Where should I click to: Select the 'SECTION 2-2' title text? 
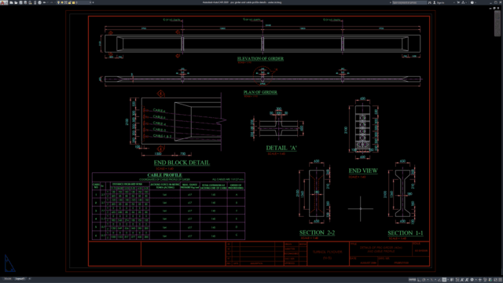pyautogui.click(x=317, y=233)
